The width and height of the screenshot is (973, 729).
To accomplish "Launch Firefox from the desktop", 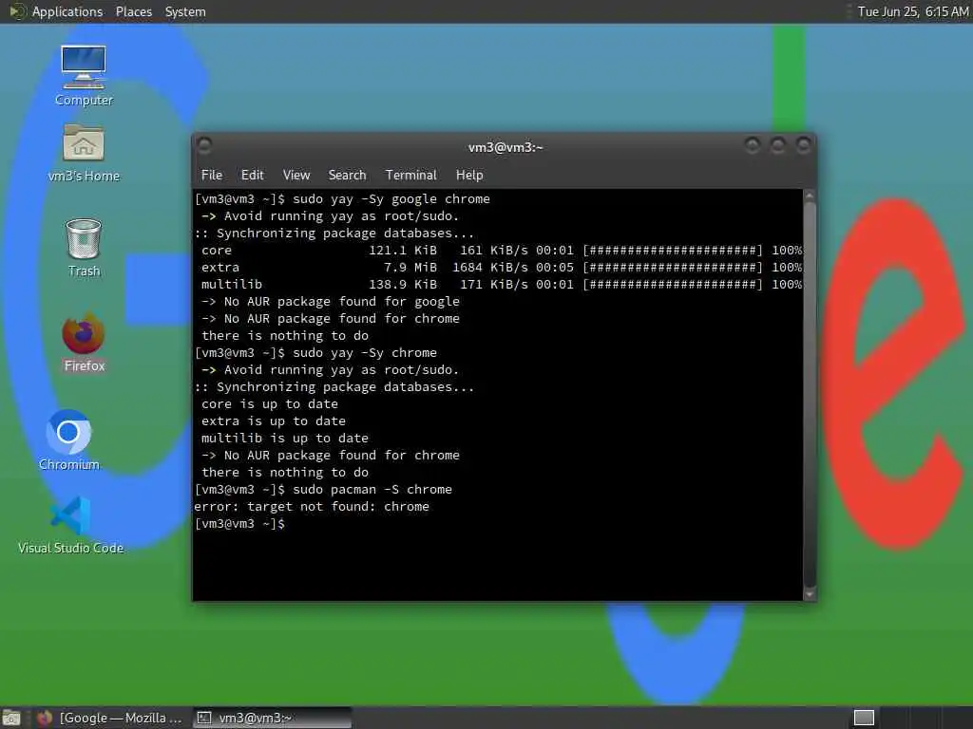I will [84, 343].
